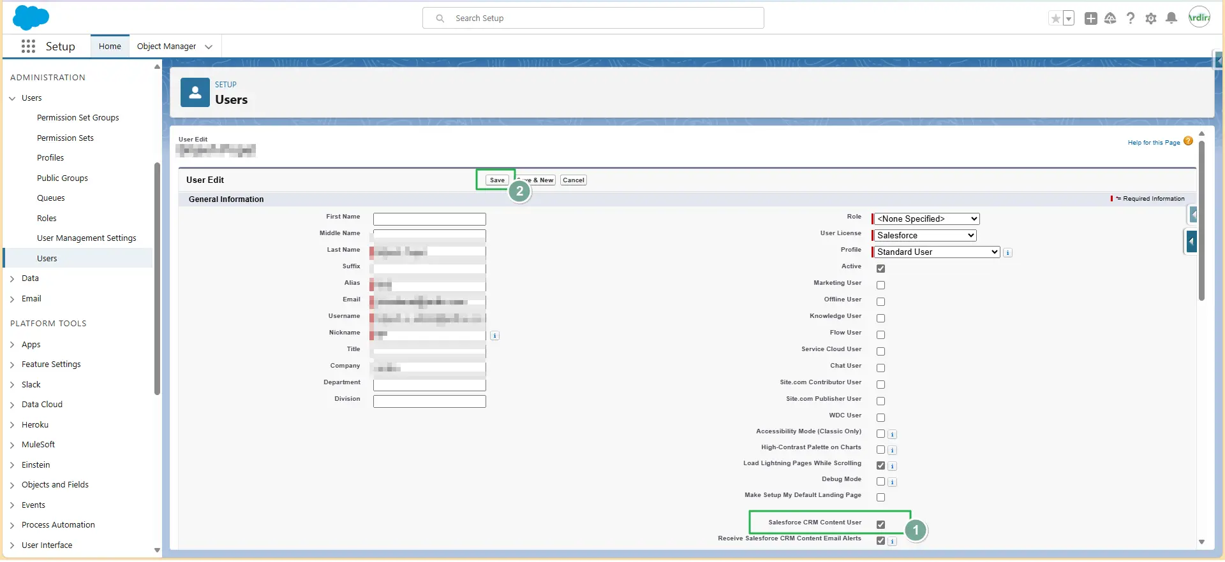The height and width of the screenshot is (562, 1225).
Task: Click the search magnifier icon
Action: coord(440,18)
